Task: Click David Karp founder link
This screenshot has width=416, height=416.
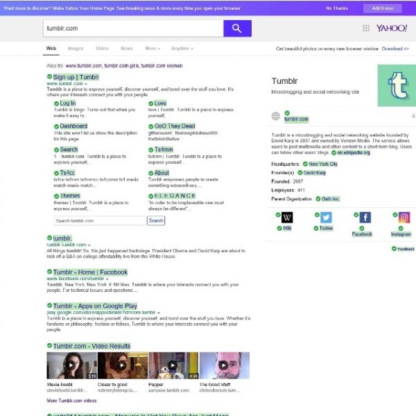Action: 314,173
